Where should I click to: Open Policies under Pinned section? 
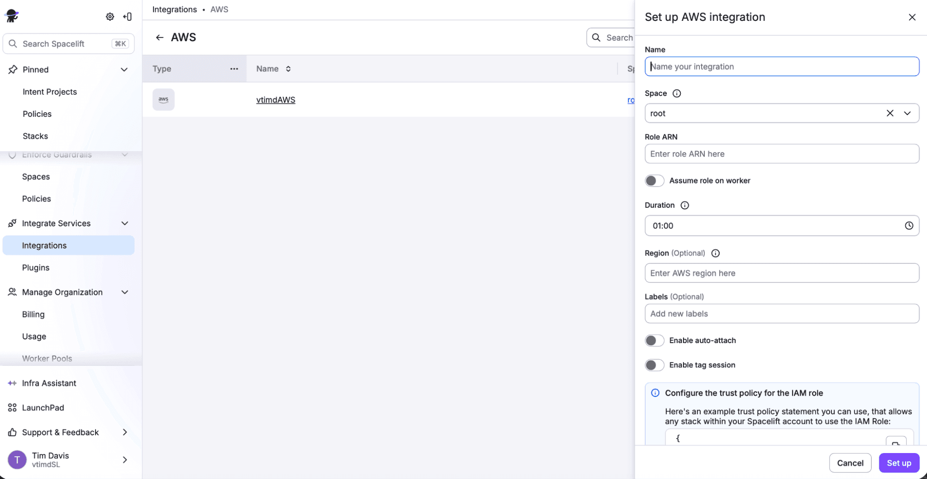(x=37, y=114)
